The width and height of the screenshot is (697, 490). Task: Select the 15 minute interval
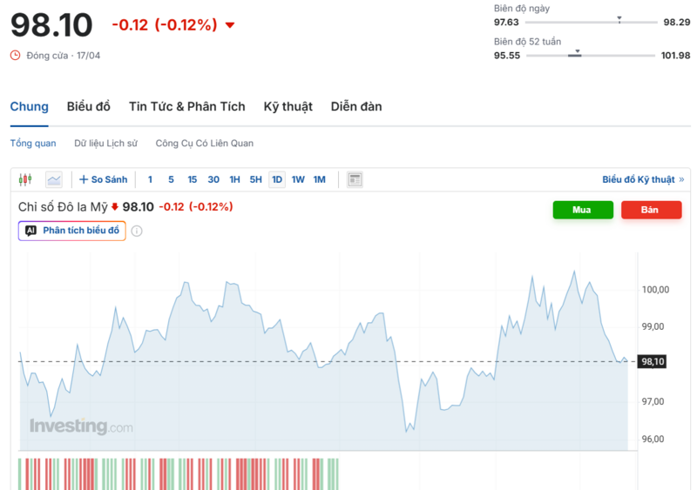tap(193, 179)
